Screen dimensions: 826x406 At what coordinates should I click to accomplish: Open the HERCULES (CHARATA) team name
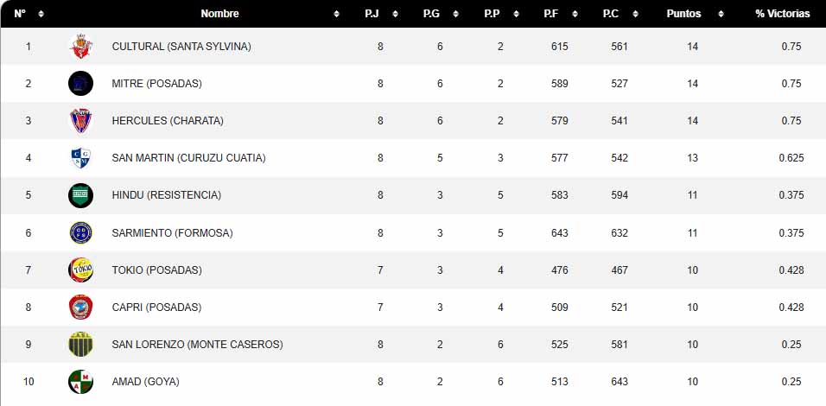pyautogui.click(x=168, y=121)
